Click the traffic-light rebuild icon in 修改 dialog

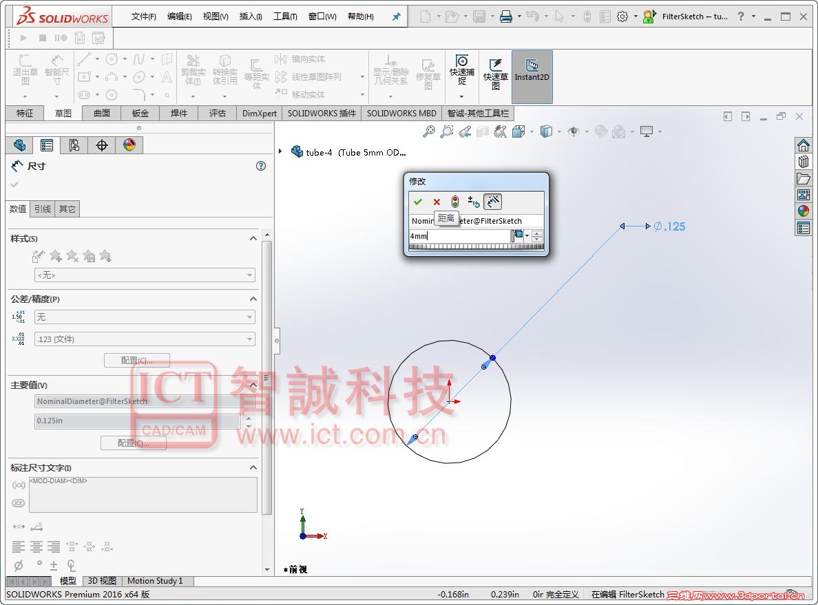(455, 202)
